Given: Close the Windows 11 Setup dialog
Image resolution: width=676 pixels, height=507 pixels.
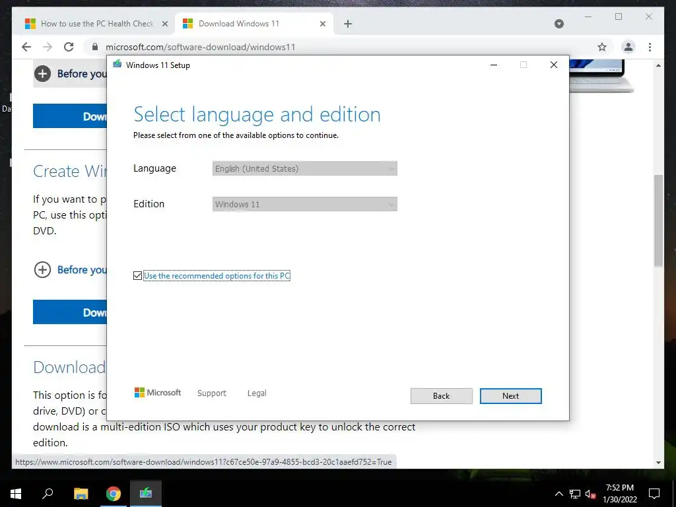Looking at the screenshot, I should [554, 65].
